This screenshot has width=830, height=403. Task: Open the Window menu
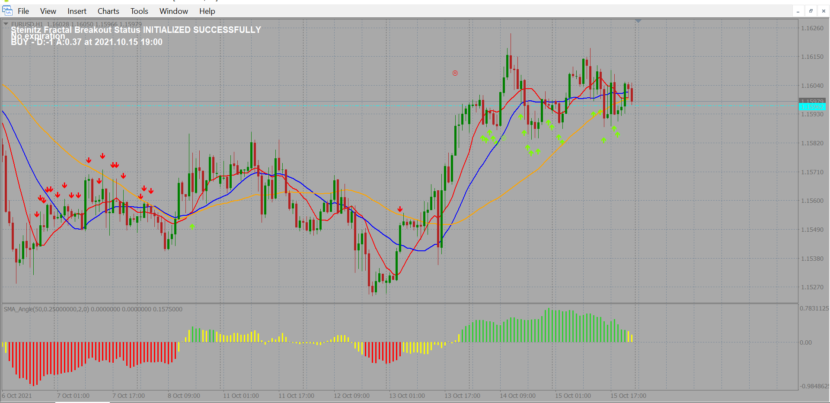tap(173, 11)
